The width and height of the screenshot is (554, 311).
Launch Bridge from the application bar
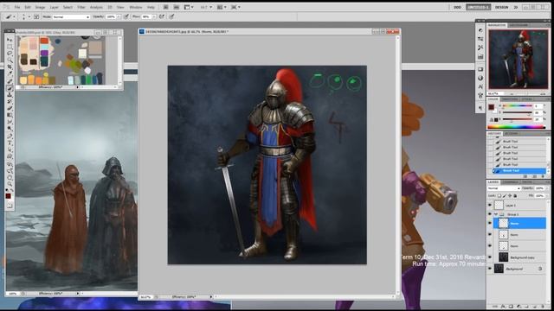165,7
